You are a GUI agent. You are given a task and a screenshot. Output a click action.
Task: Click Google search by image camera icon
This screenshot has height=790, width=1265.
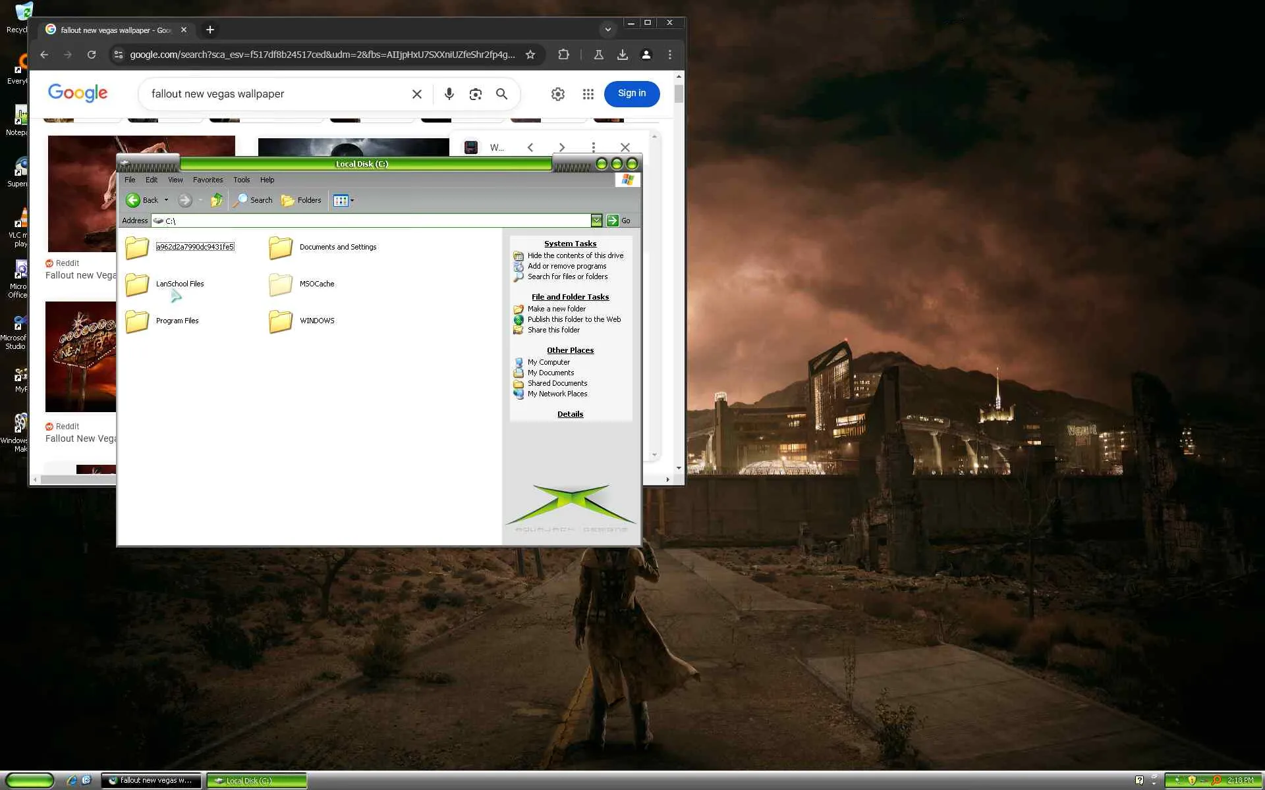pyautogui.click(x=475, y=94)
